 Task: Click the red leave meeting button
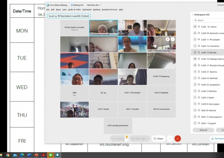(x=178, y=138)
